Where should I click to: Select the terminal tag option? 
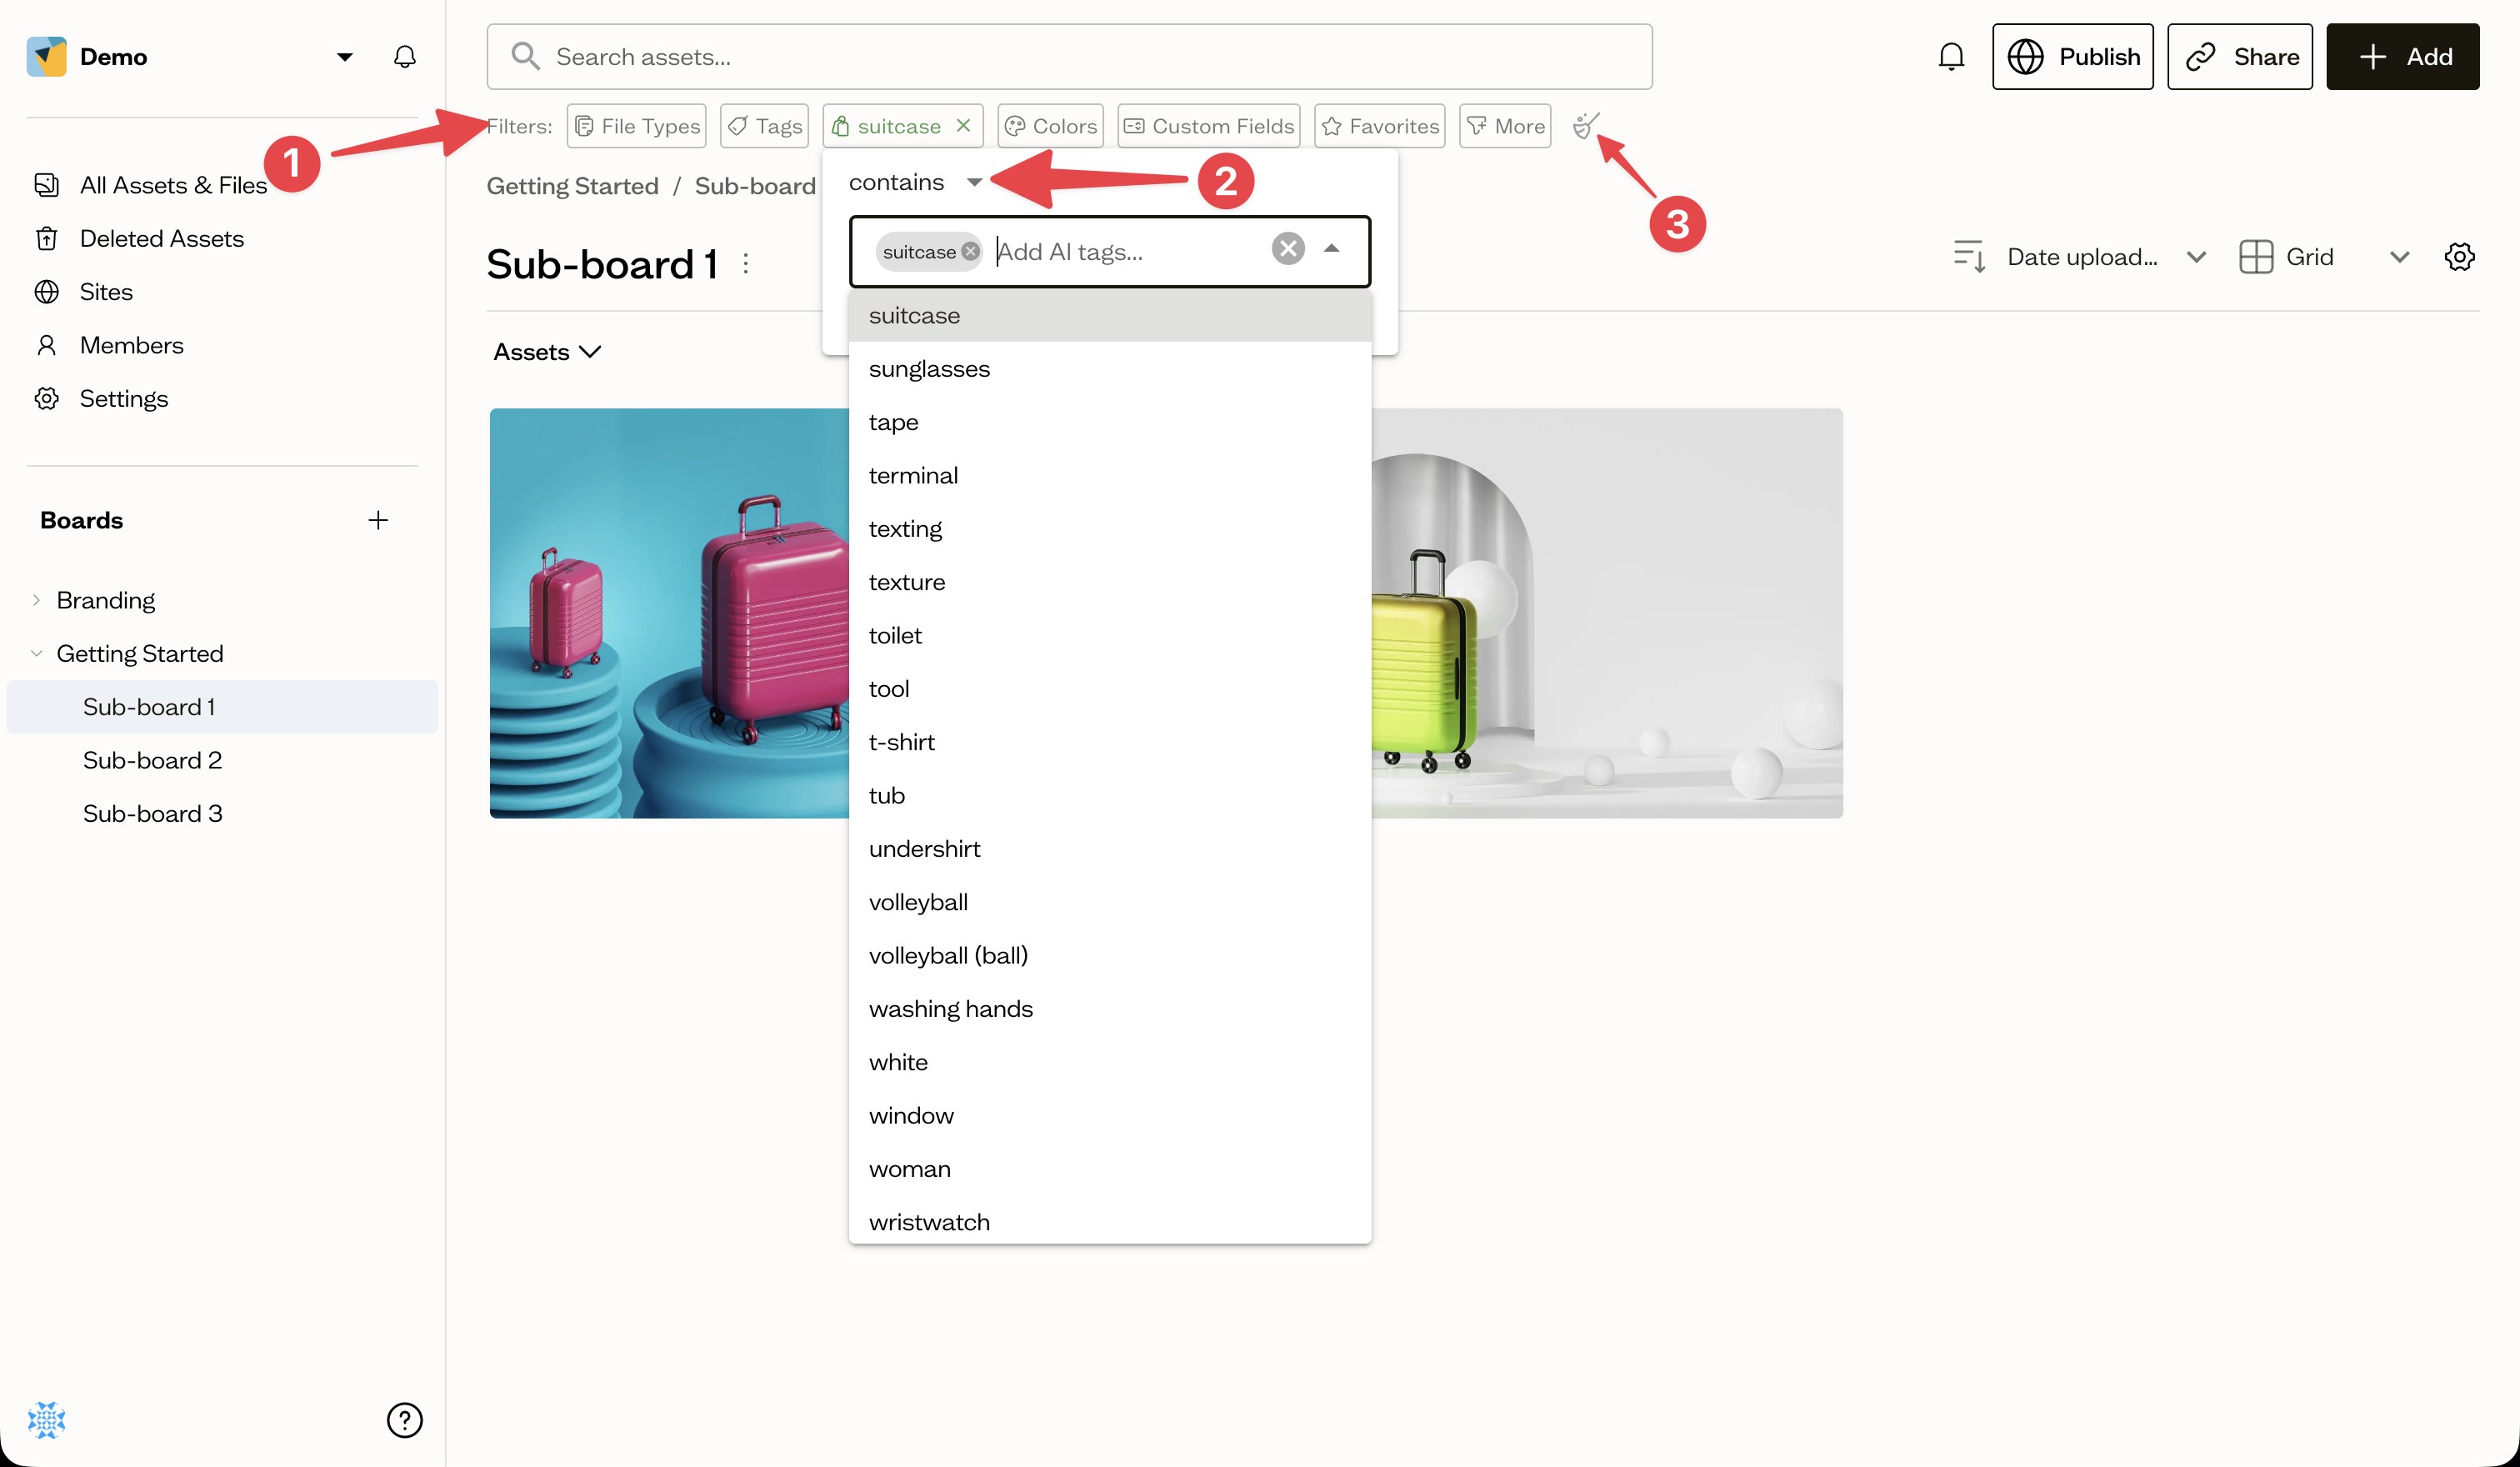[1109, 475]
